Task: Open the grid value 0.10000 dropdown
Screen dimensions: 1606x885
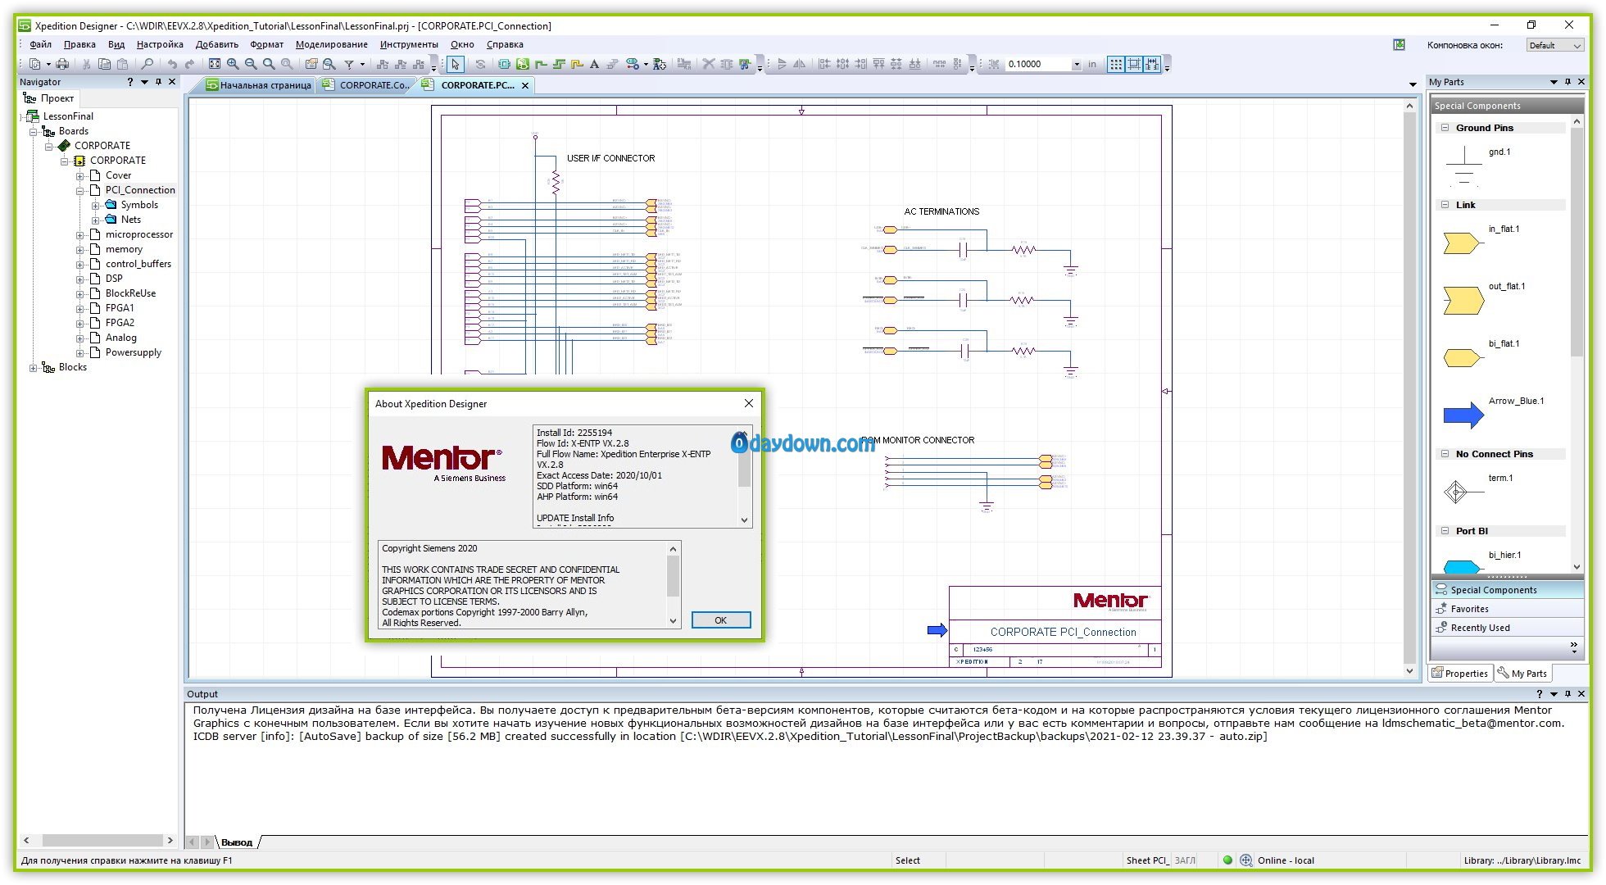Action: (x=1077, y=64)
